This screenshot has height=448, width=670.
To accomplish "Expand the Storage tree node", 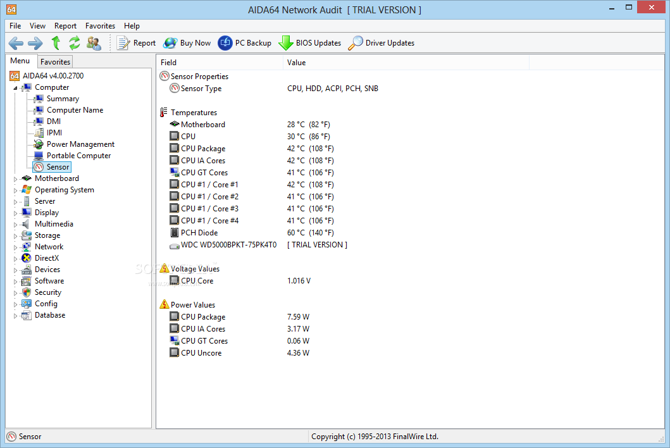I will coord(17,236).
